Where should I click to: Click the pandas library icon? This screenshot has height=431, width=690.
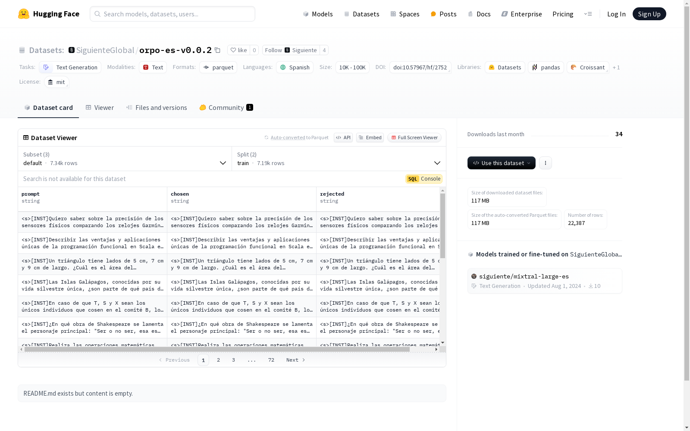click(535, 67)
